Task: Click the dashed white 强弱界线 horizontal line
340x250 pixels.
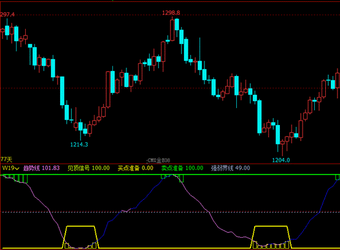Action: pyautogui.click(x=170, y=212)
